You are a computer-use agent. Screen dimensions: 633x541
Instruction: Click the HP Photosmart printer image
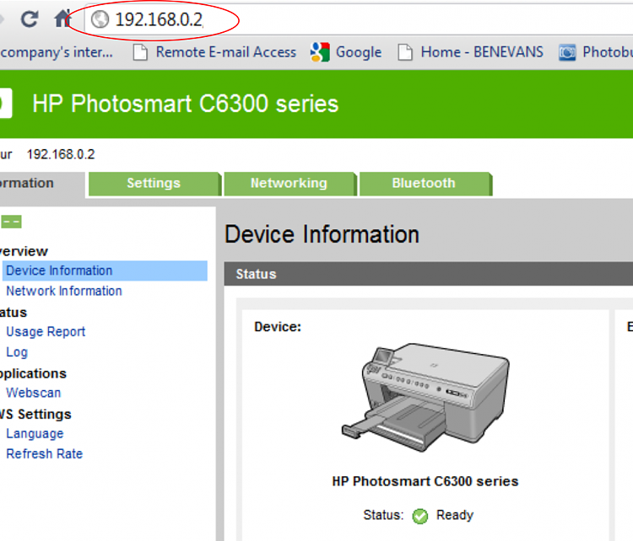pyautogui.click(x=425, y=397)
